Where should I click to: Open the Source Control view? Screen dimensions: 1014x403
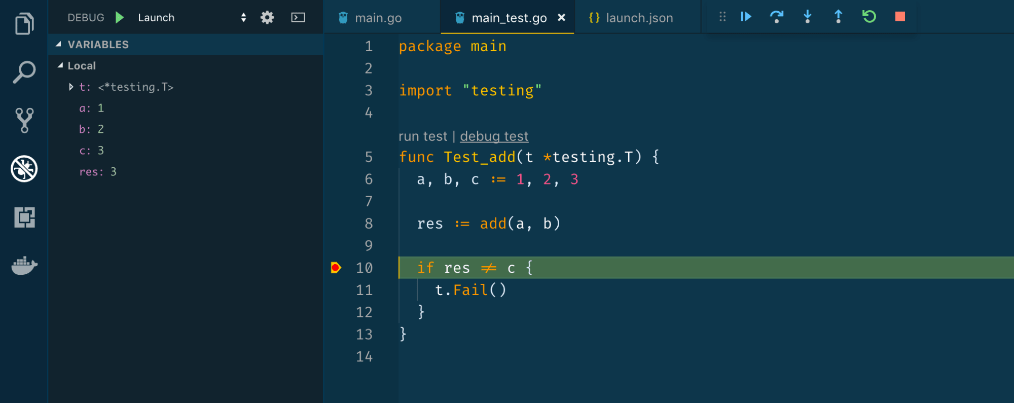point(24,120)
